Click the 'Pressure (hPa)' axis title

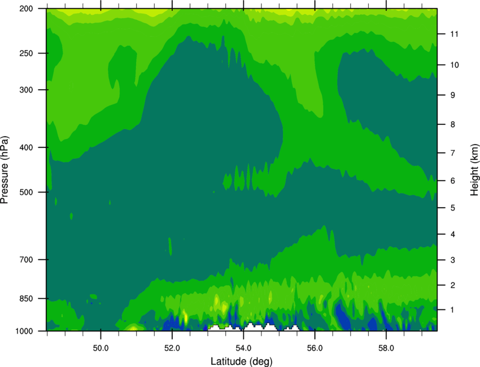pos(5,169)
